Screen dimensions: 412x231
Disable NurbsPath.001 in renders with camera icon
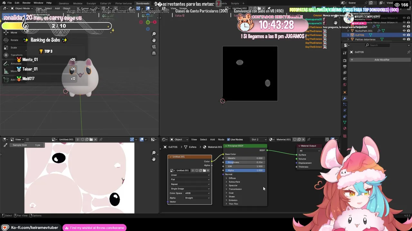[x=409, y=31]
